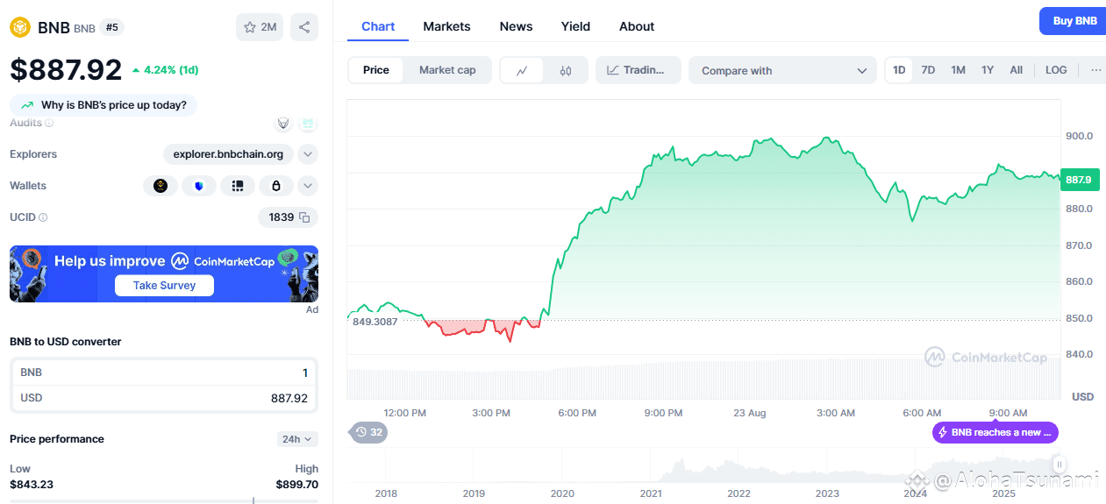The width and height of the screenshot is (1106, 504).
Task: Click the fourth wallet icon with lock
Action: click(x=276, y=186)
